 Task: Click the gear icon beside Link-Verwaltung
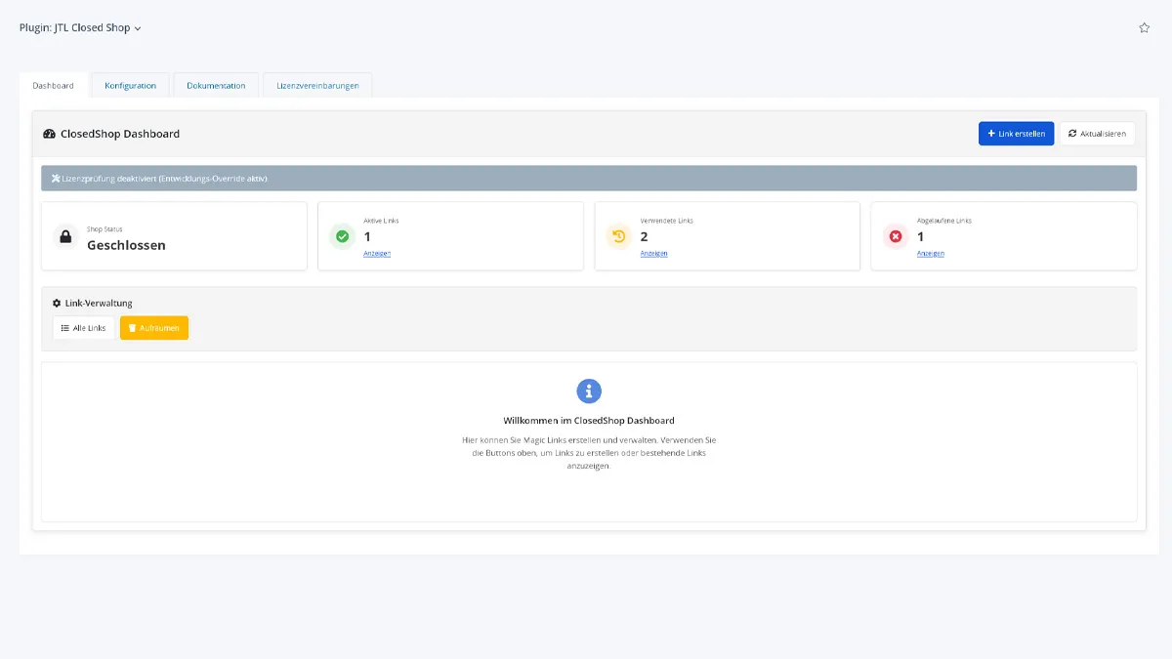(57, 303)
